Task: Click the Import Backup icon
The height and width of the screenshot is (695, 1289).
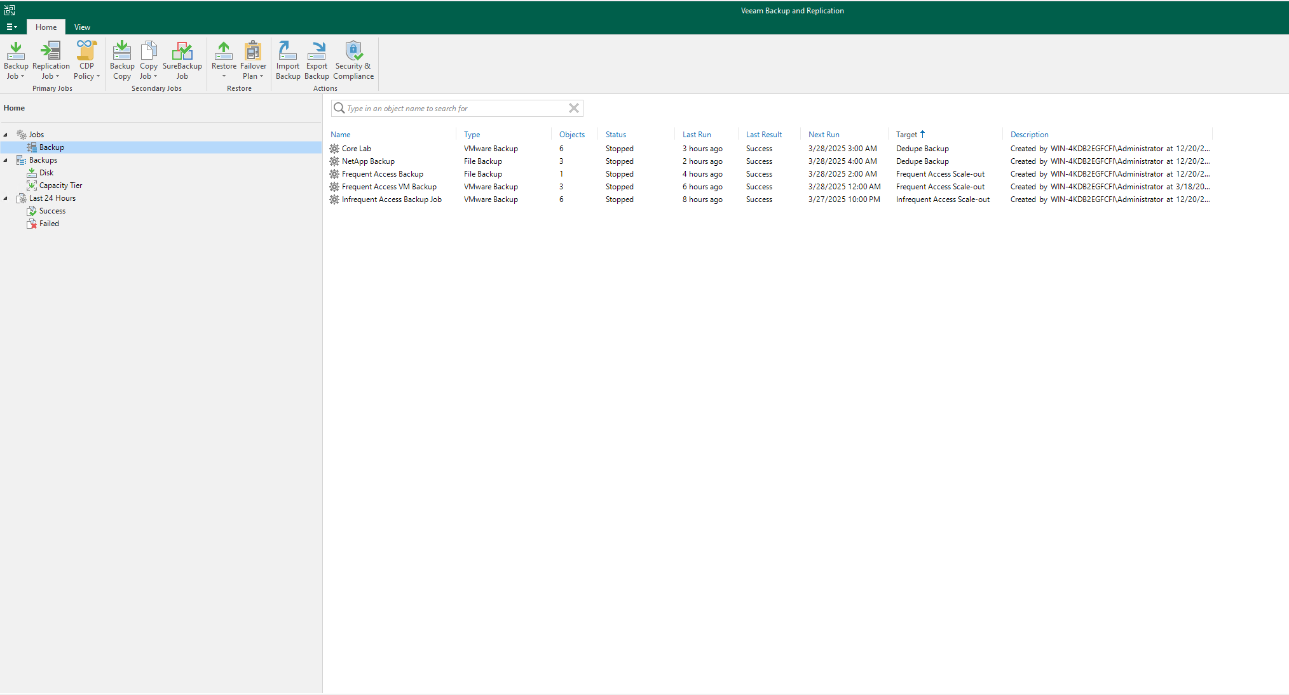Action: point(288,51)
